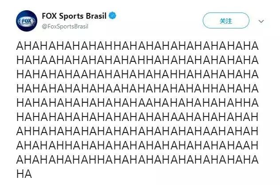Click the third line of laughing tweet text

137,74
